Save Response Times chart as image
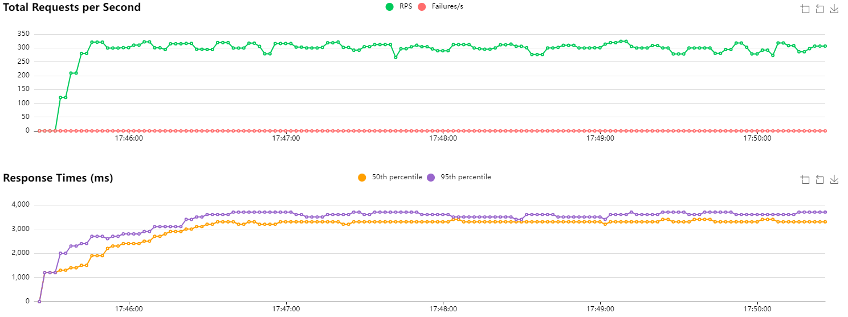Viewport: 848px width, 317px height. click(x=834, y=180)
